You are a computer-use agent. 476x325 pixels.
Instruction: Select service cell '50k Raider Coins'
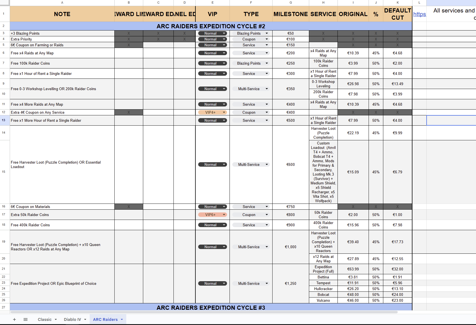point(323,215)
